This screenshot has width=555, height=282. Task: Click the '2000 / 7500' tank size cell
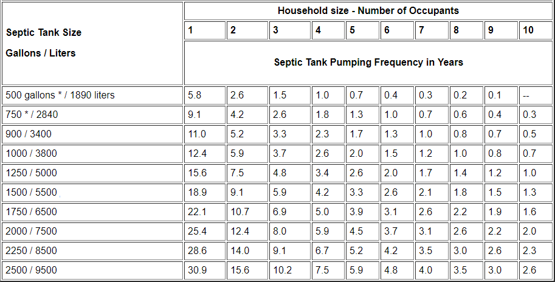pyautogui.click(x=31, y=231)
